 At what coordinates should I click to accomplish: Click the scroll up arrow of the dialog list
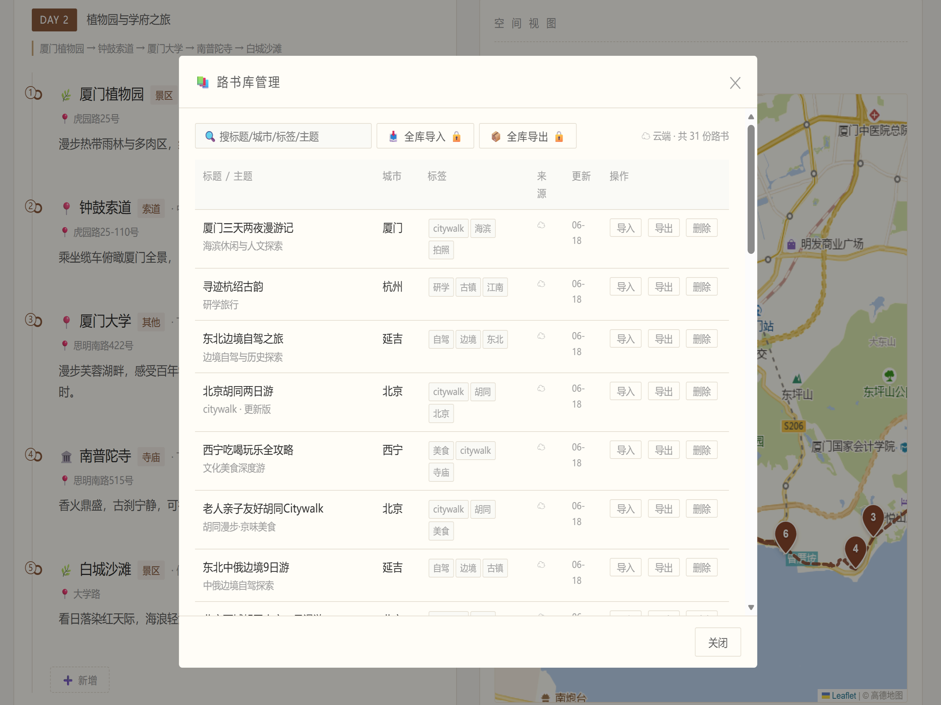751,117
